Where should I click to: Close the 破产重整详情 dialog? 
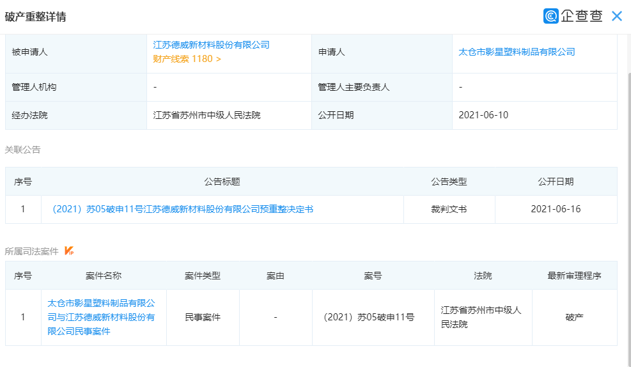click(x=617, y=16)
